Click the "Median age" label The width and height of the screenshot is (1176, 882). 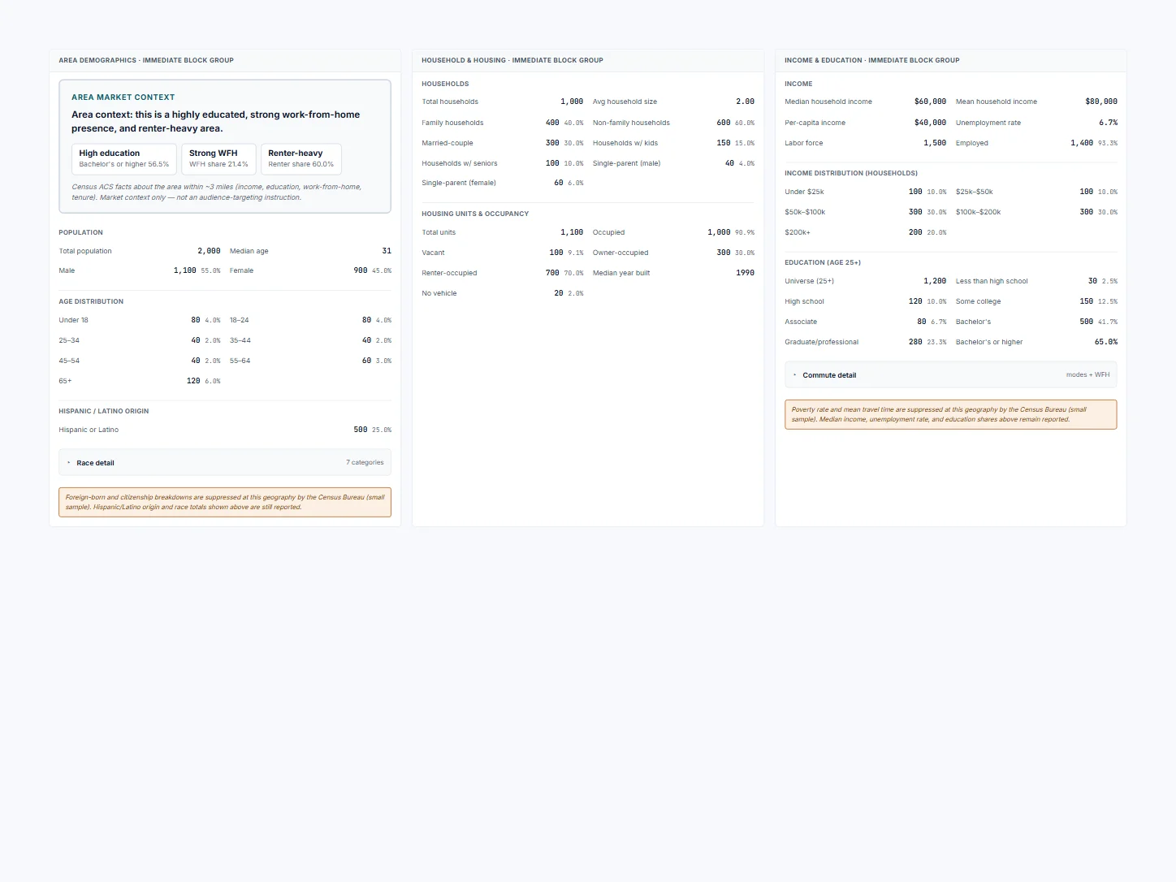click(249, 251)
